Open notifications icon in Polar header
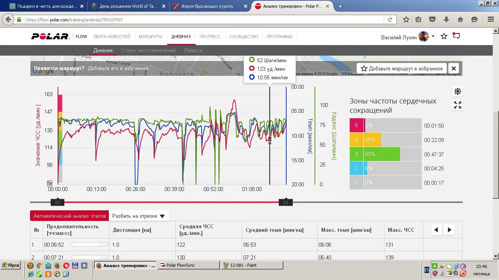The width and height of the screenshot is (499, 280). (457, 36)
